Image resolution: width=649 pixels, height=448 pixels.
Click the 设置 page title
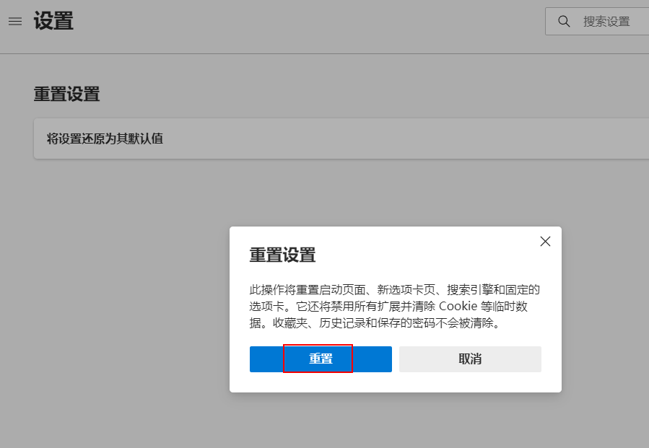click(53, 21)
